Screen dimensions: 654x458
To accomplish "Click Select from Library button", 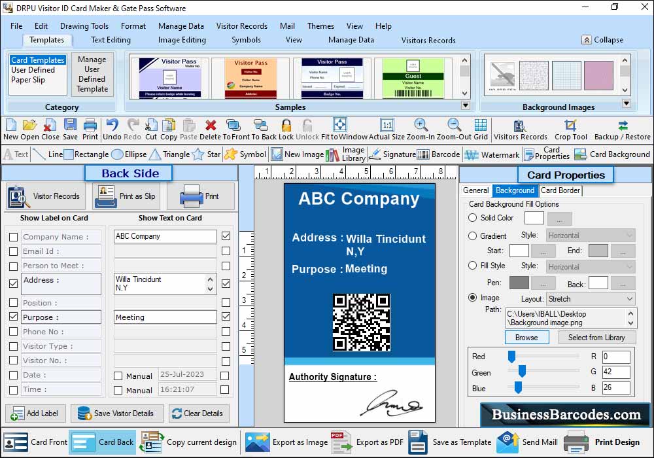I will pos(596,338).
